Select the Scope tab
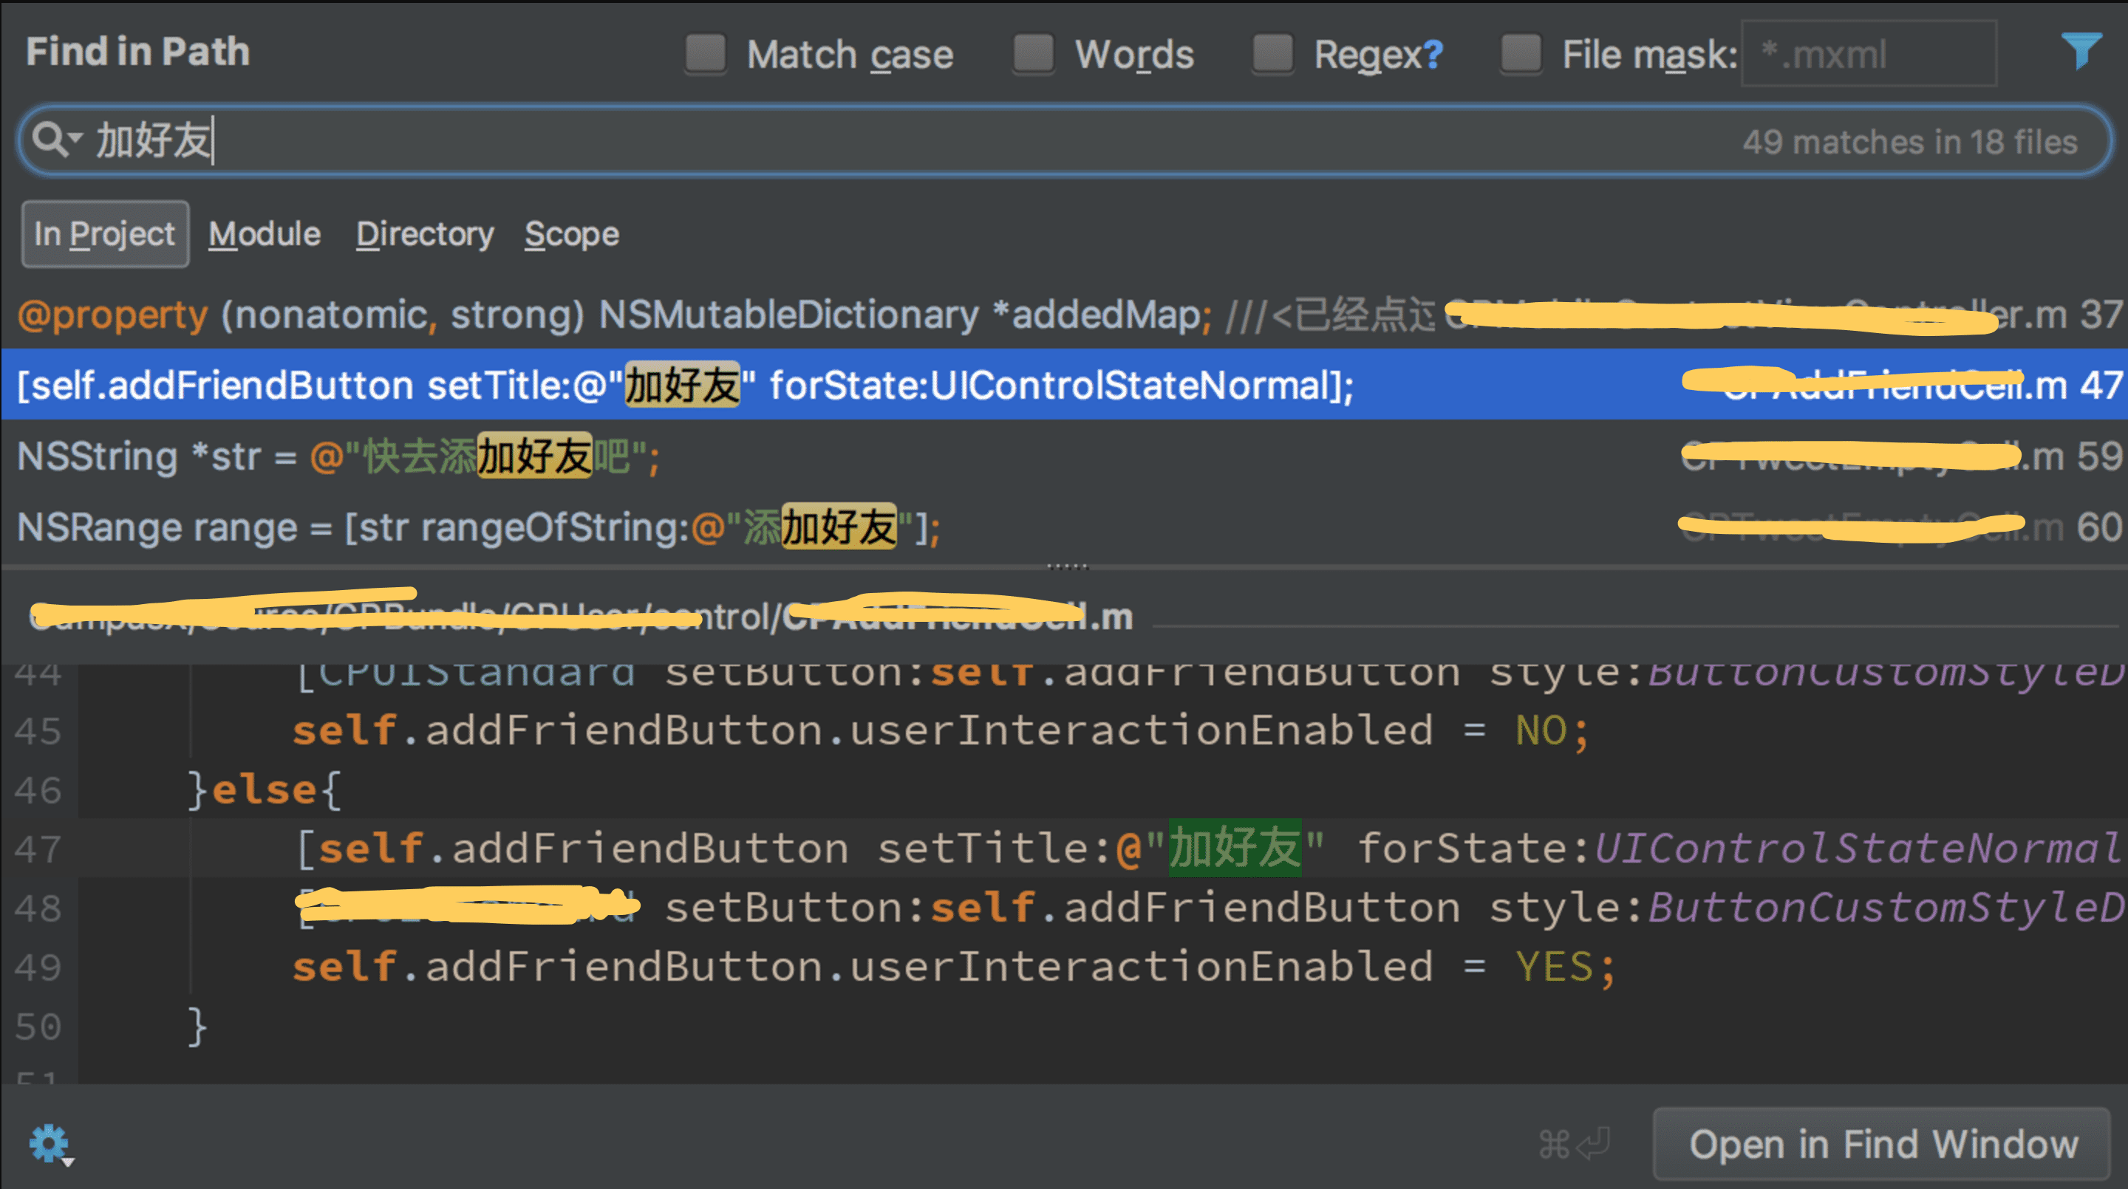Viewport: 2128px width, 1189px height. point(572,235)
